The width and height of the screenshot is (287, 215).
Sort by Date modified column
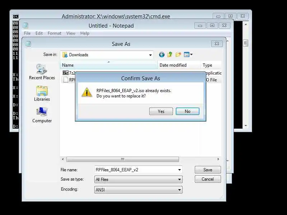[x=179, y=65]
